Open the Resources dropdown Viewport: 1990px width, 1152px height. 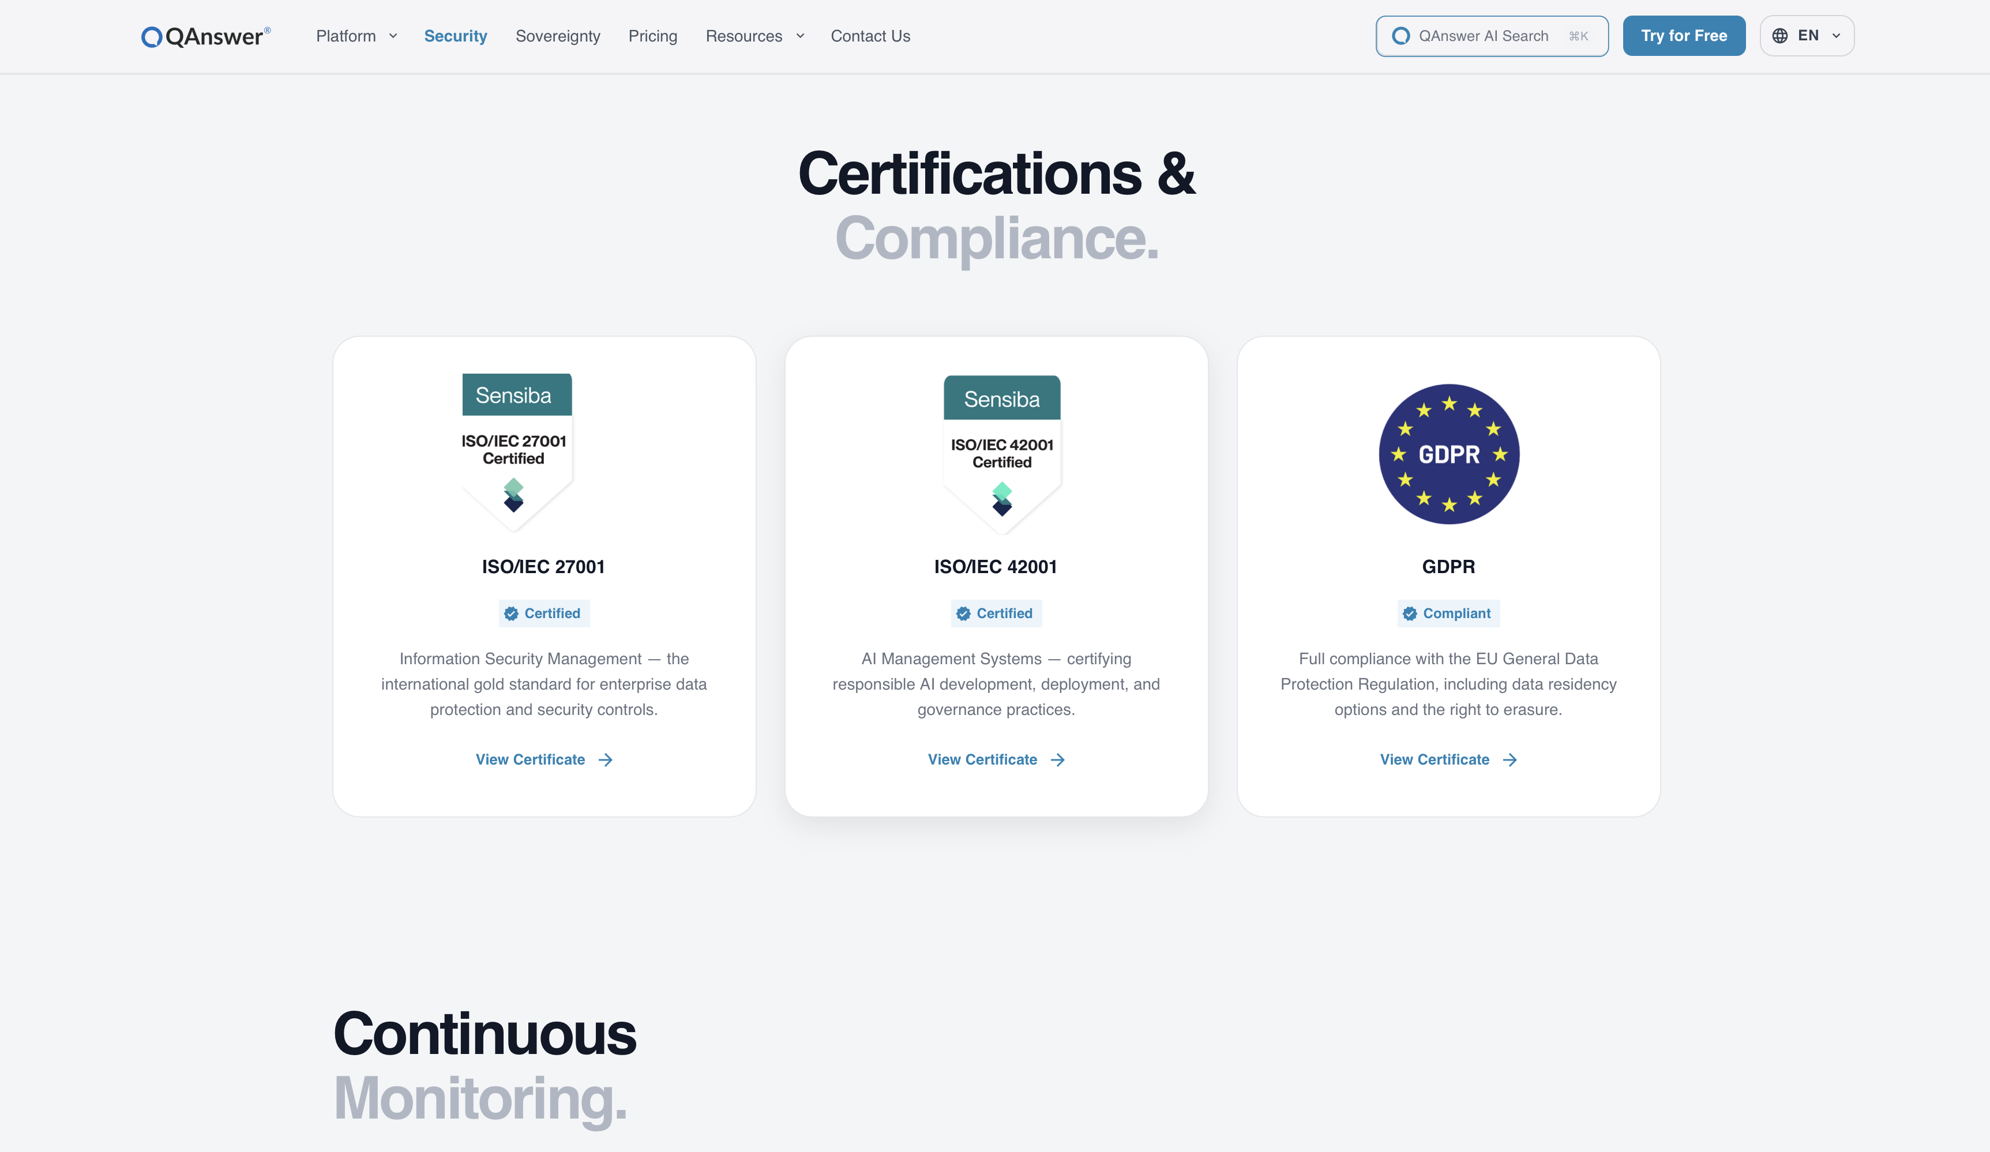coord(754,36)
